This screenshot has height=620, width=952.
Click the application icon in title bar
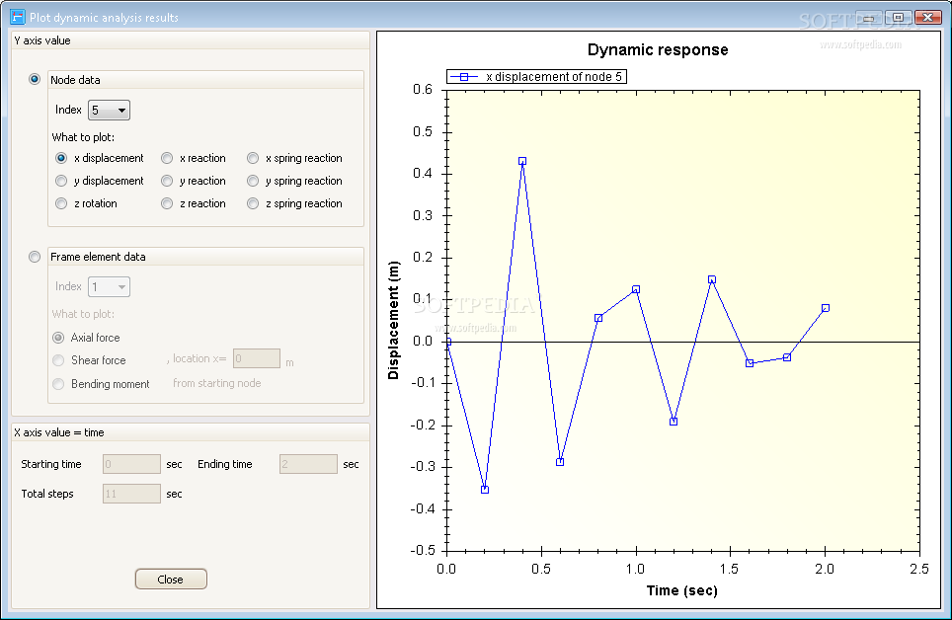(18, 17)
